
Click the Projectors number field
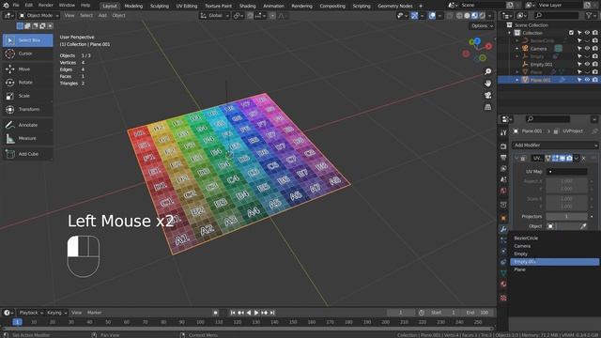click(x=566, y=217)
